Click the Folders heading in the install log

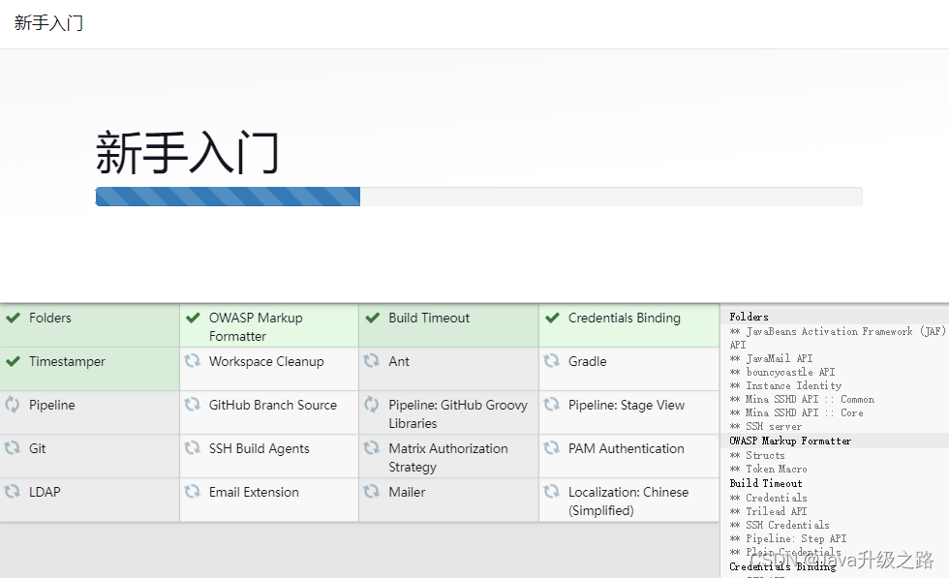749,317
